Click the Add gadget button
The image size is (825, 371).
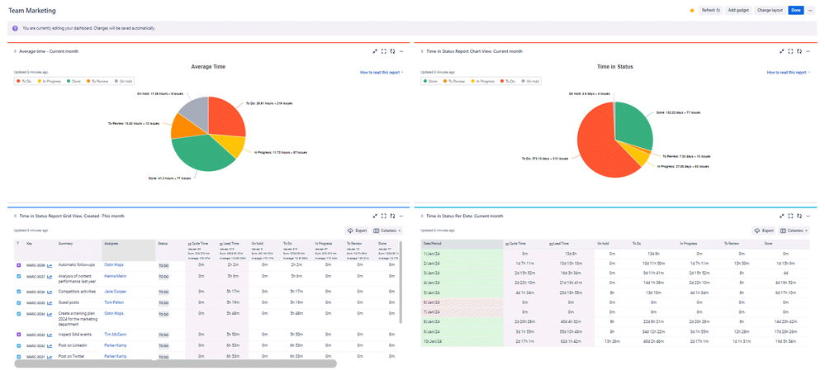[737, 10]
